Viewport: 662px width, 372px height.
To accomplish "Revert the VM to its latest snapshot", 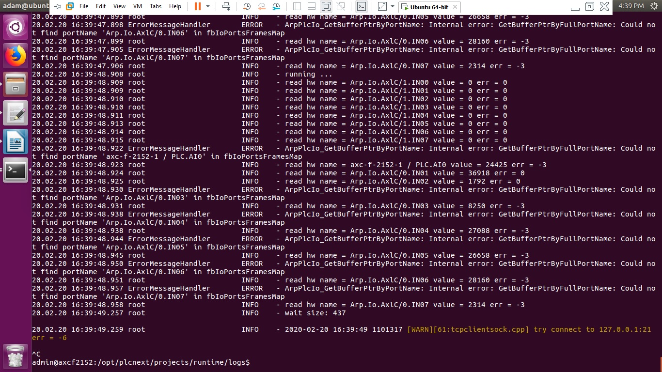I will (x=261, y=6).
